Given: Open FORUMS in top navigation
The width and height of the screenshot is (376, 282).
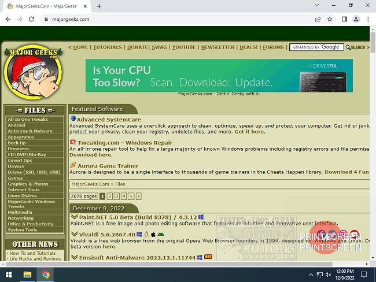Looking at the screenshot, I should coord(273,47).
